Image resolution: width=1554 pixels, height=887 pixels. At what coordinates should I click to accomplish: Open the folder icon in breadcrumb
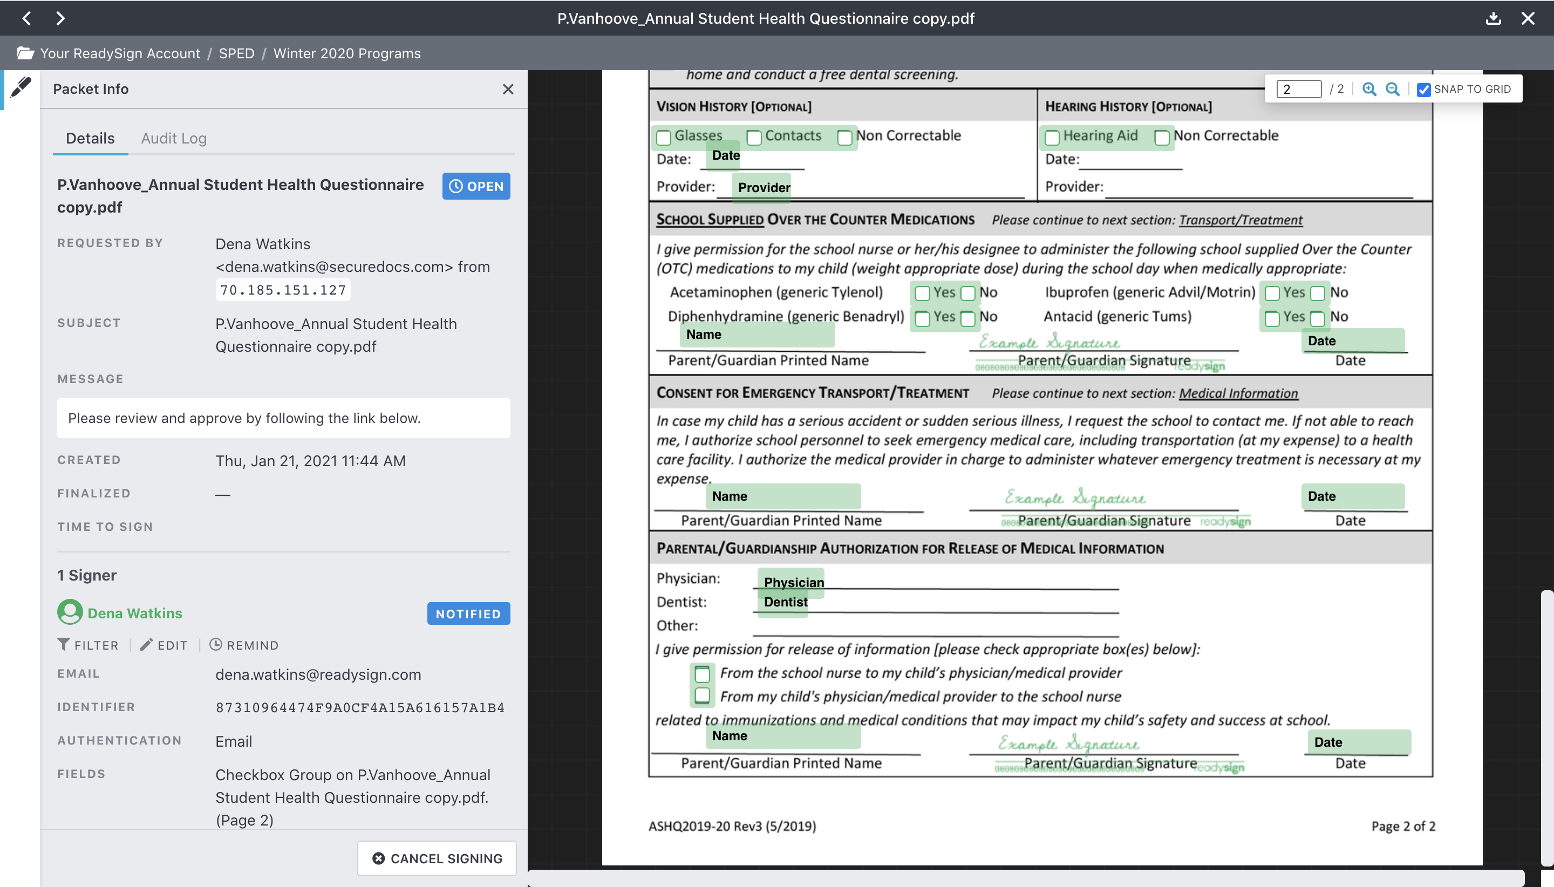[25, 53]
